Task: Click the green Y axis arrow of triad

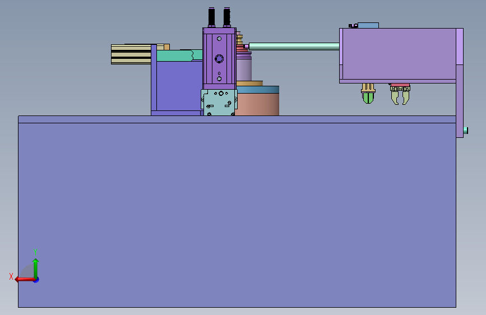Action: point(36,269)
